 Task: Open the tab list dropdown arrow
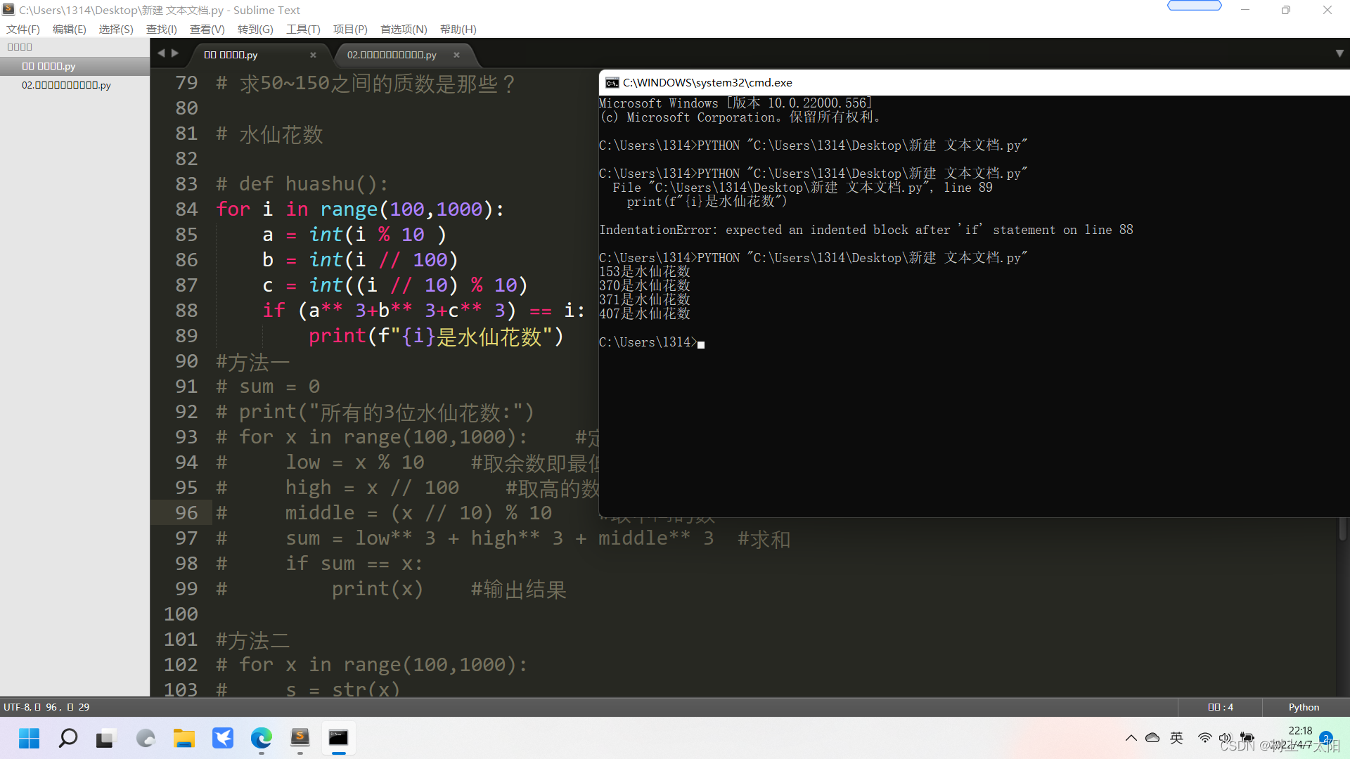(x=1339, y=53)
